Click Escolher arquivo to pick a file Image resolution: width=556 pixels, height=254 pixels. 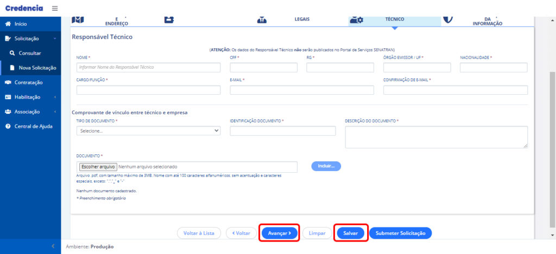pyautogui.click(x=98, y=167)
